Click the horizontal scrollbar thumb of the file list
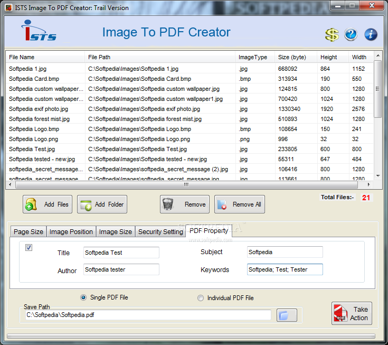Screen dimensions: 388x345 (186, 184)
